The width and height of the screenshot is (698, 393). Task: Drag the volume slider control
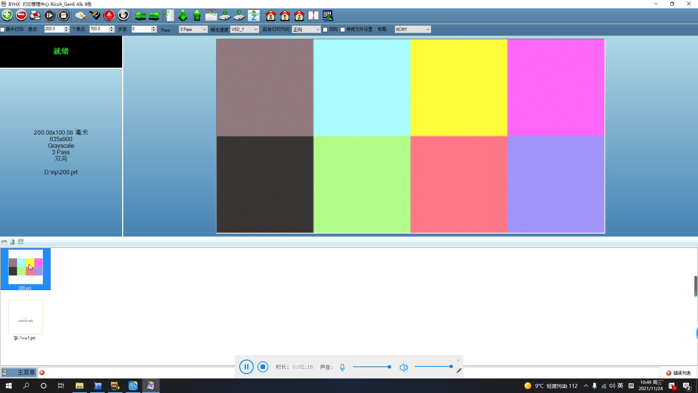pyautogui.click(x=451, y=367)
